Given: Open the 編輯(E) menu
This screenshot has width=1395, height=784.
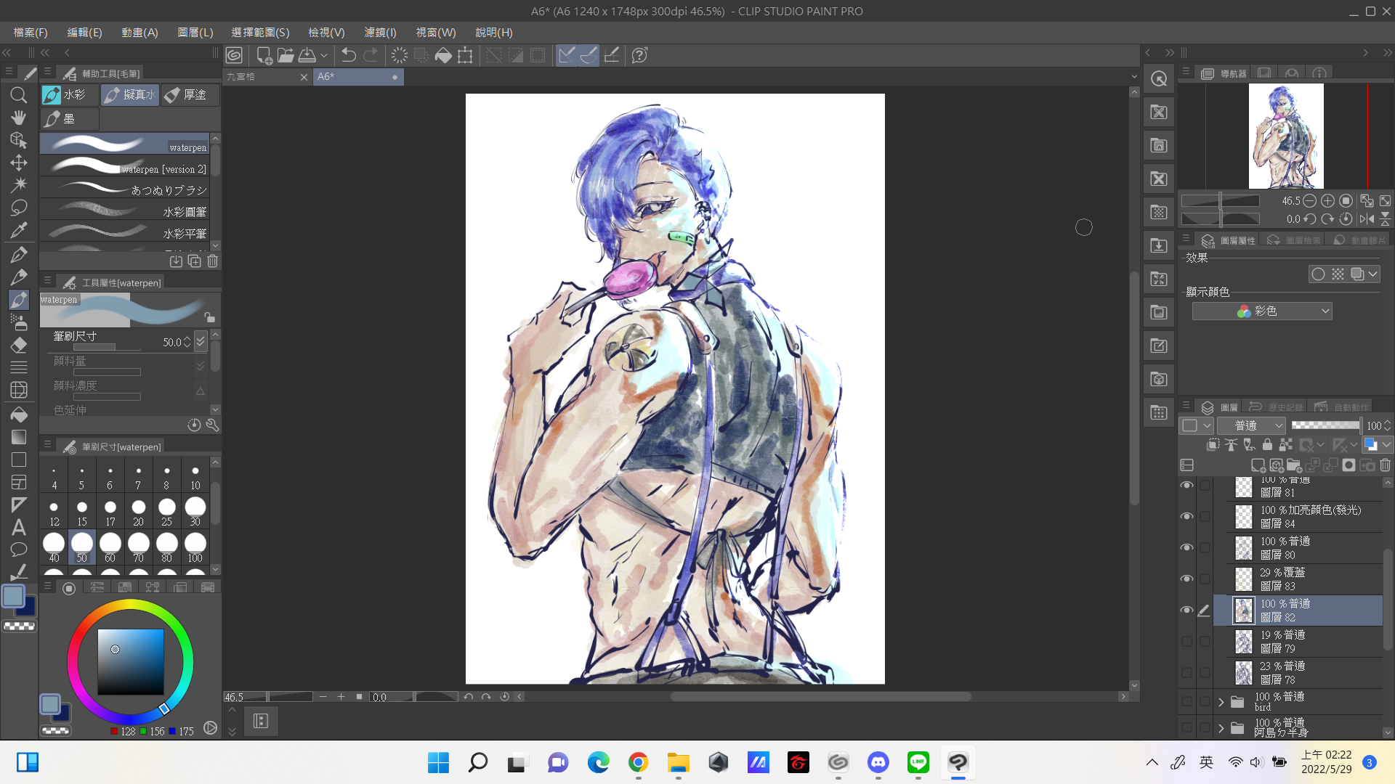Looking at the screenshot, I should coord(85,33).
